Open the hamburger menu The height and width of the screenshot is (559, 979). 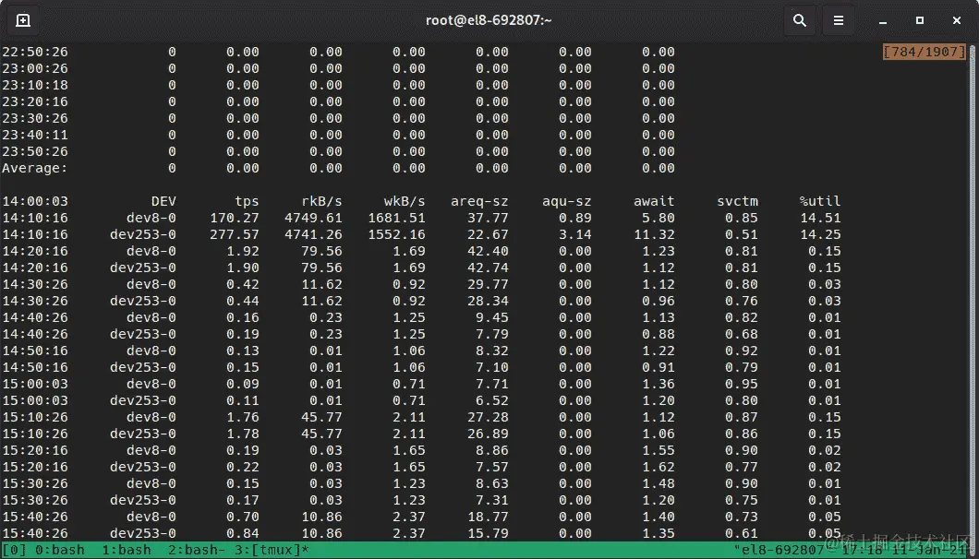click(839, 20)
